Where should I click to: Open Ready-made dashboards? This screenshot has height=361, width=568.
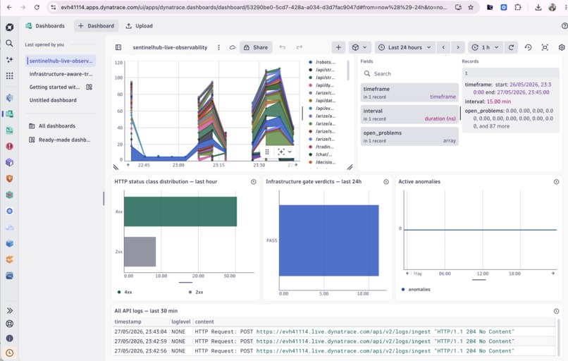click(59, 140)
